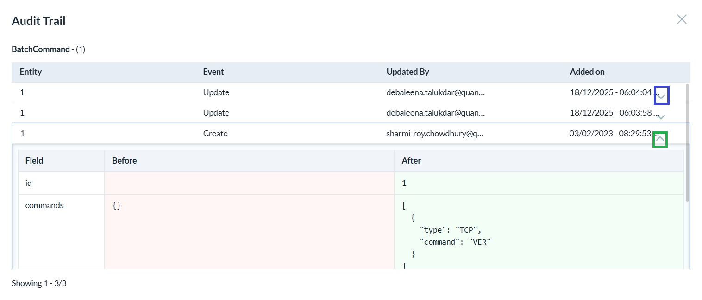Click the Showing 1 - 3/3 pagination text

point(39,283)
